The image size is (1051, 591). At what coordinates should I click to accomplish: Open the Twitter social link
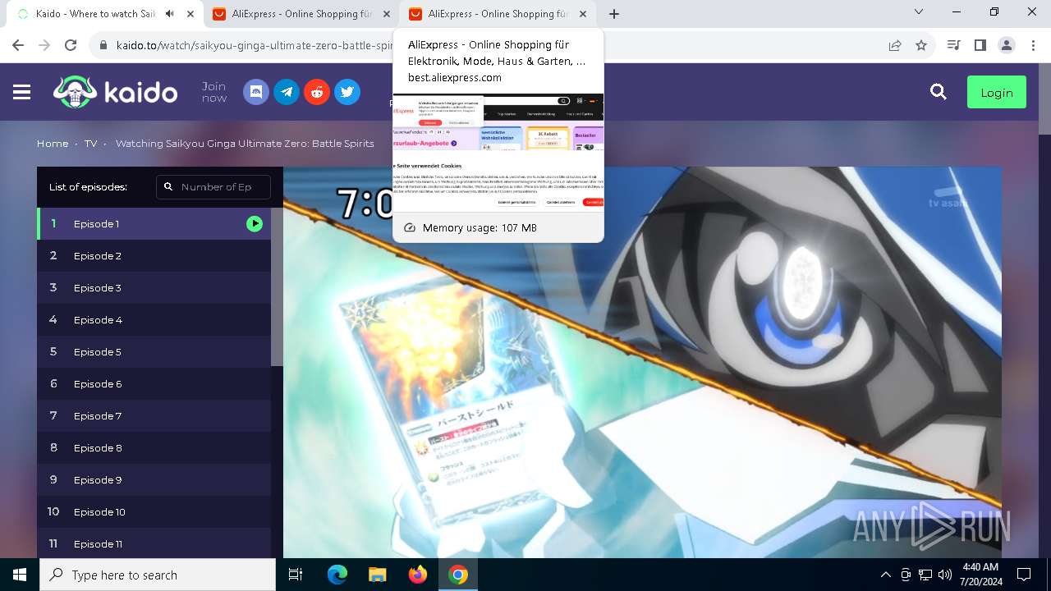347,92
